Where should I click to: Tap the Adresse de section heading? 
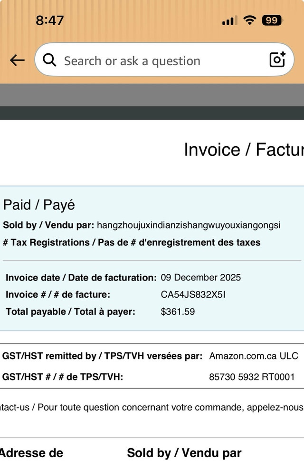tap(31, 453)
